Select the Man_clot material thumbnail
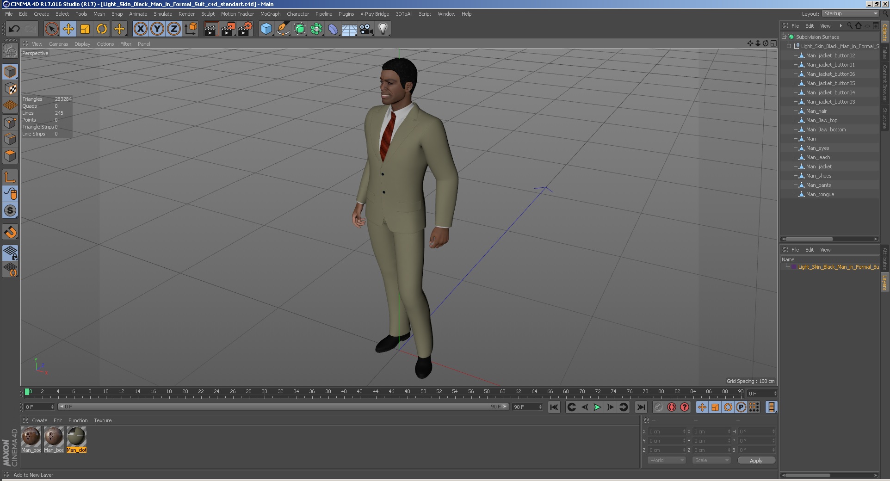 pyautogui.click(x=76, y=439)
